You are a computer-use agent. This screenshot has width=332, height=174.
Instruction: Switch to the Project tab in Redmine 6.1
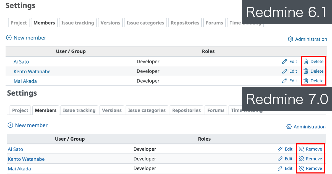(19, 23)
